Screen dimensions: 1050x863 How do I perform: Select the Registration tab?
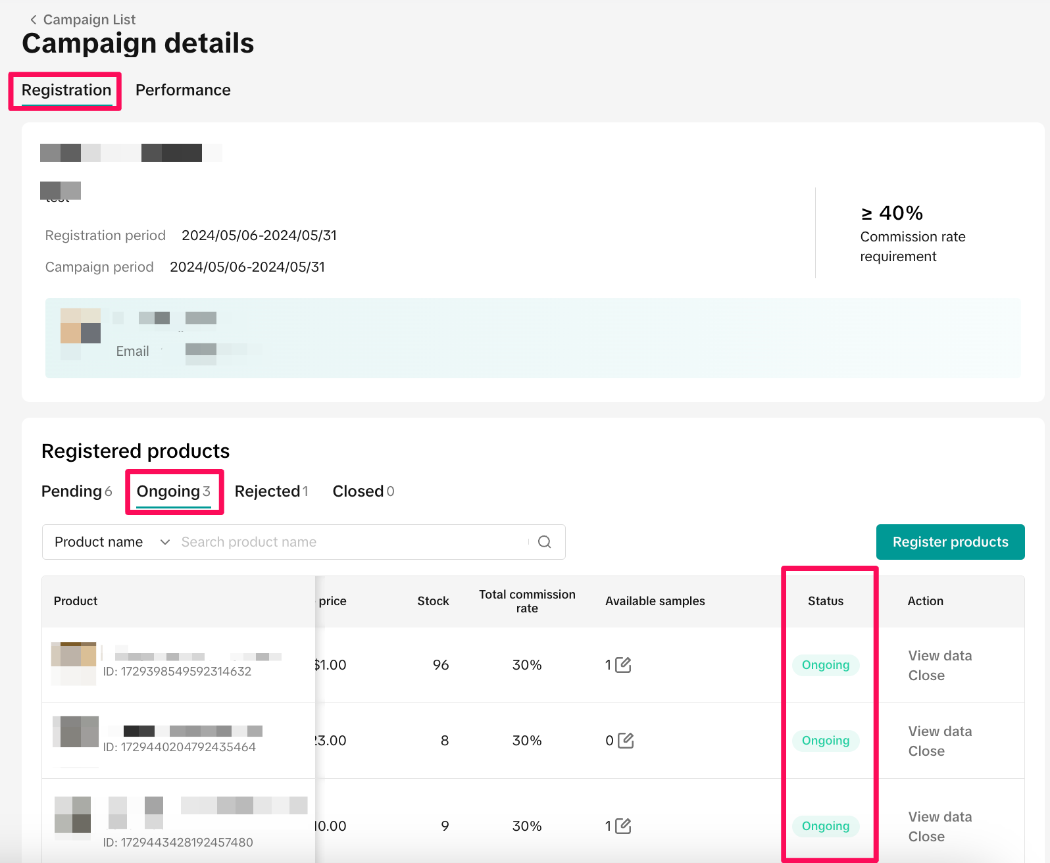pos(66,90)
